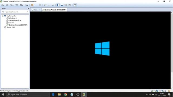173x97 pixels.
Task: Toggle the console view layout button
Action: 75,5
